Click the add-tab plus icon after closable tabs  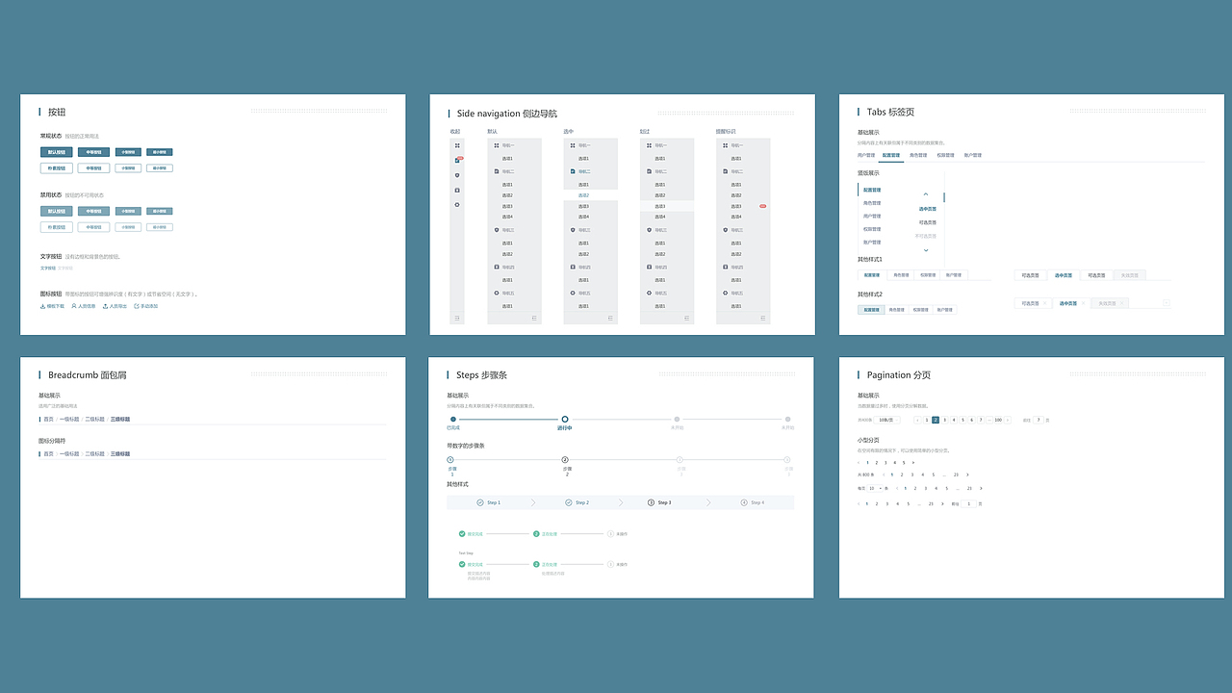[1167, 303]
